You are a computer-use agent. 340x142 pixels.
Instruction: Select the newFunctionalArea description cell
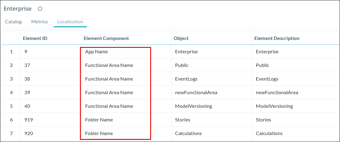tap(277, 93)
